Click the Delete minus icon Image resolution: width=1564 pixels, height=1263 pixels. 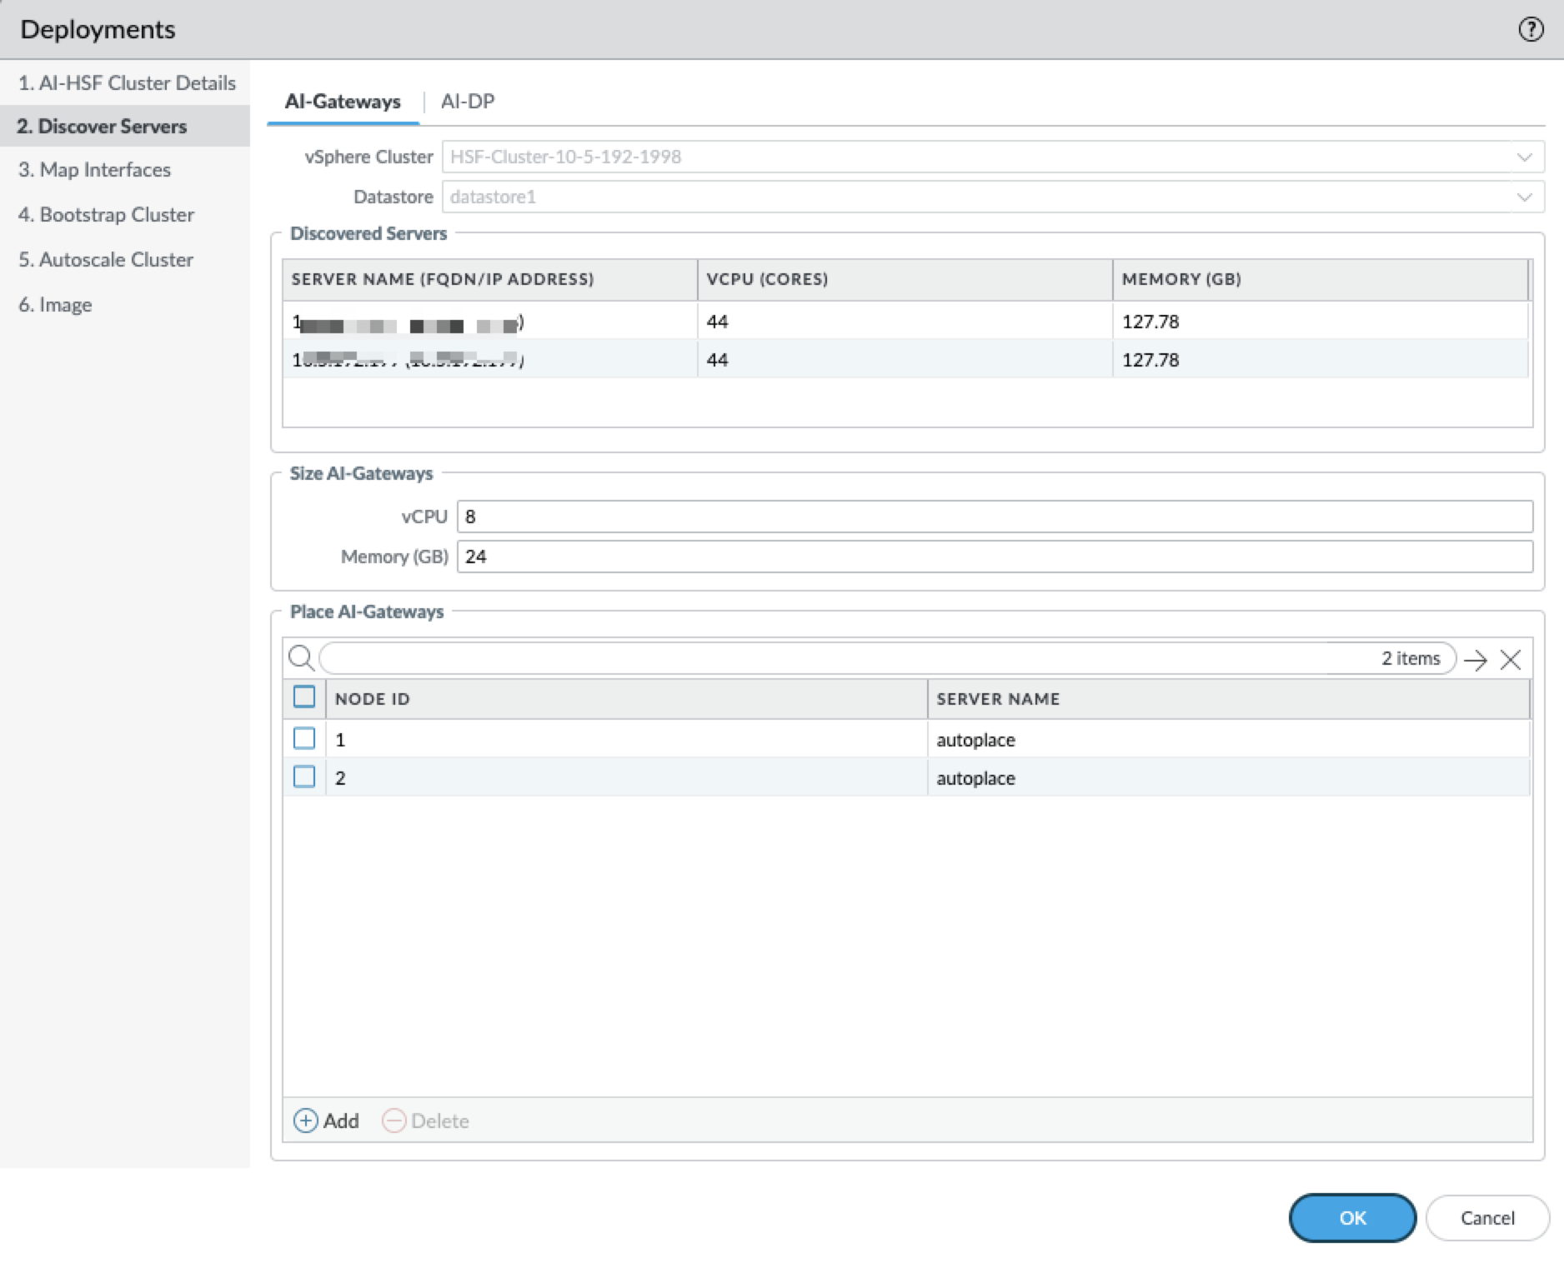tap(394, 1121)
